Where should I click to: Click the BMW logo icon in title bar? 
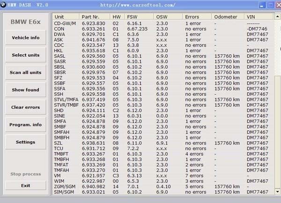pyautogui.click(x=3, y=5)
